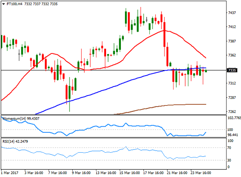Click the 7437 price axis label

232,13
